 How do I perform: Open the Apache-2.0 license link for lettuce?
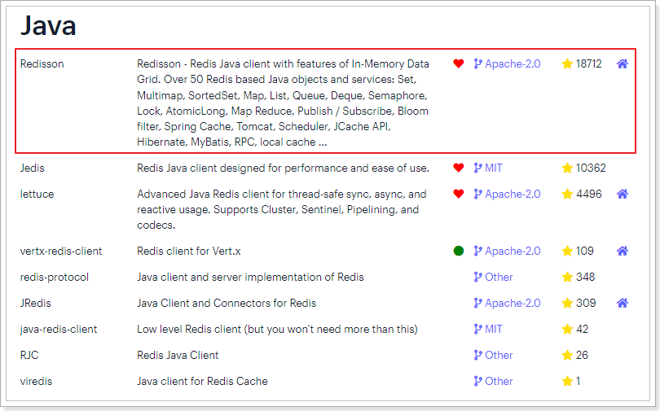507,194
